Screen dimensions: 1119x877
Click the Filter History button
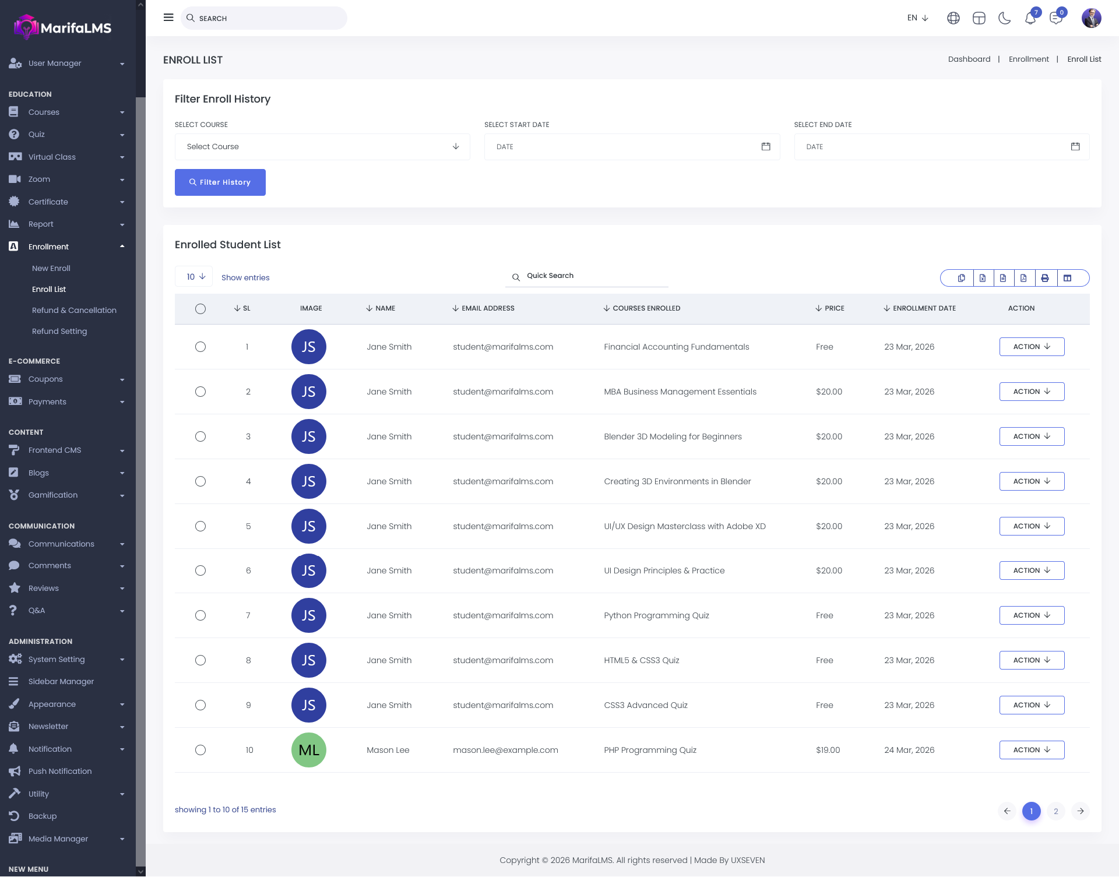coord(220,182)
